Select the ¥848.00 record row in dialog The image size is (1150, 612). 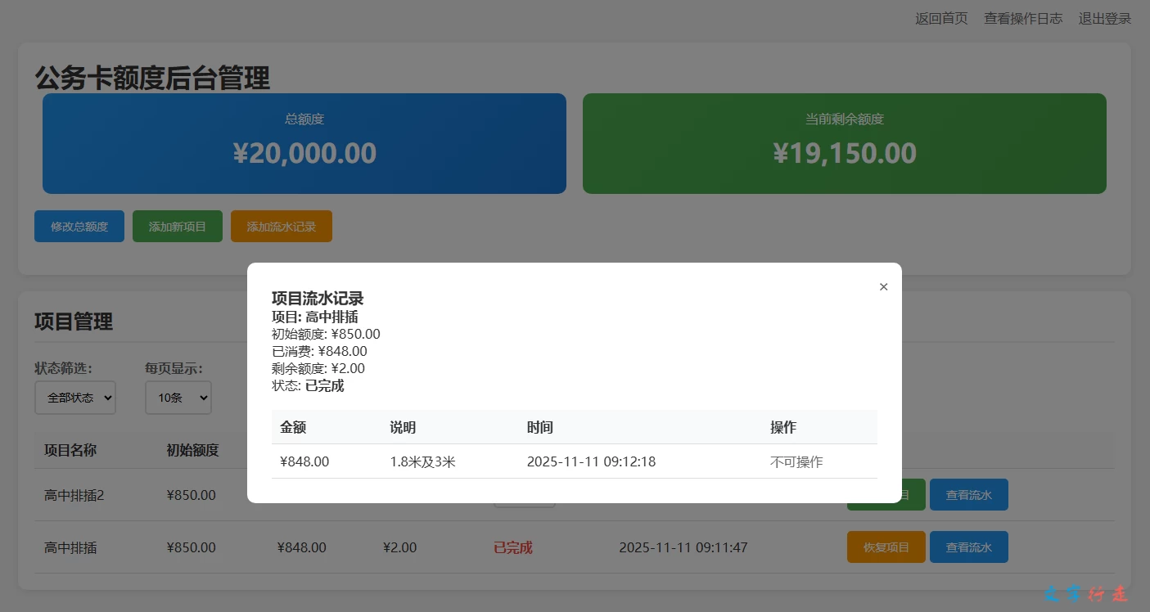[573, 461]
